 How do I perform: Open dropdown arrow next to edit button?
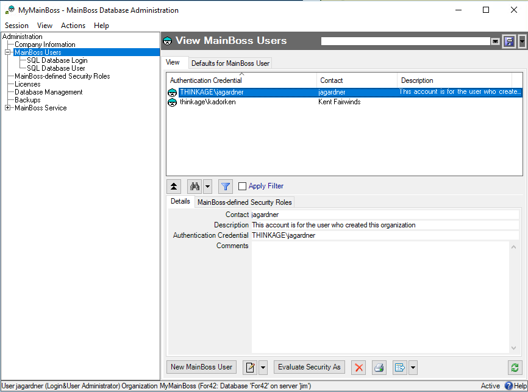263,368
